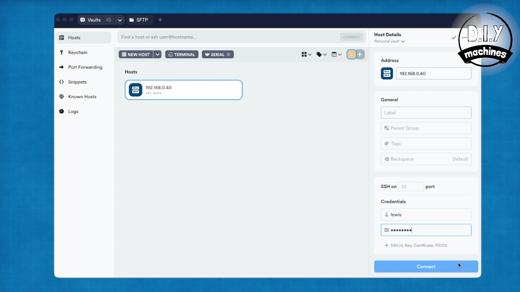Open the sort order dropdown

pyautogui.click(x=337, y=54)
